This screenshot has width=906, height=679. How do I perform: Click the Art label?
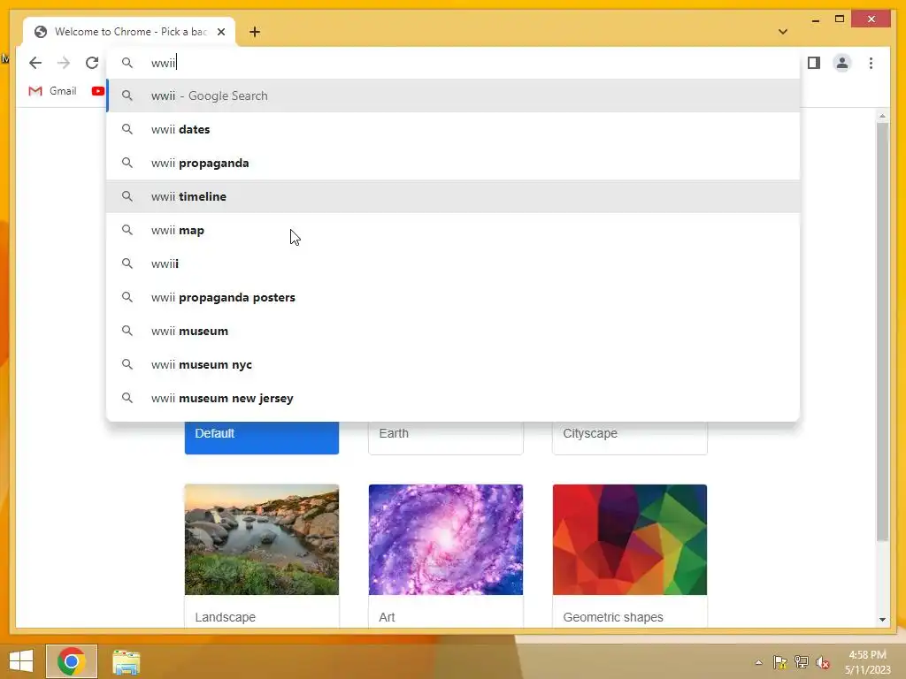pos(387,617)
